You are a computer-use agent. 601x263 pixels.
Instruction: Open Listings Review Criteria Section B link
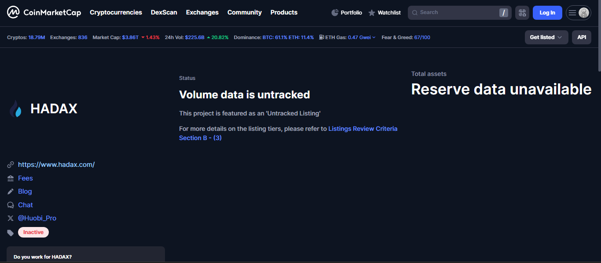288,133
